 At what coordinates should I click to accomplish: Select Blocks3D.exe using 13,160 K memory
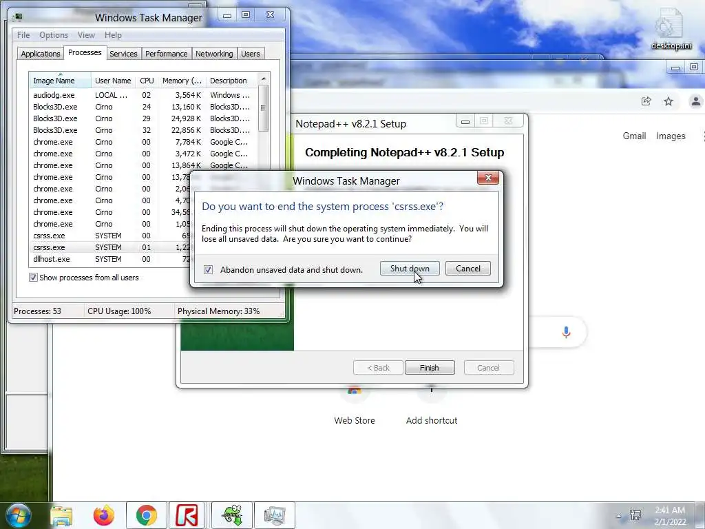point(143,107)
